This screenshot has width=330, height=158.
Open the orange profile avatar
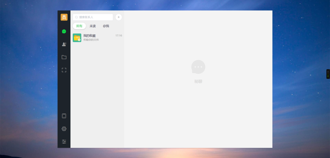coord(64,17)
